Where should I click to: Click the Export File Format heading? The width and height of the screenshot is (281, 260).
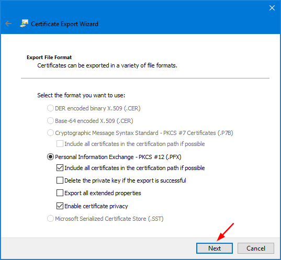pos(49,58)
